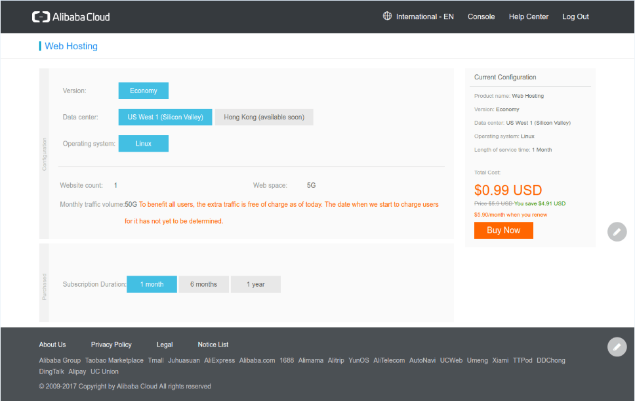Click "$5.90/month when you renew" note
635x401 pixels.
tap(510, 215)
